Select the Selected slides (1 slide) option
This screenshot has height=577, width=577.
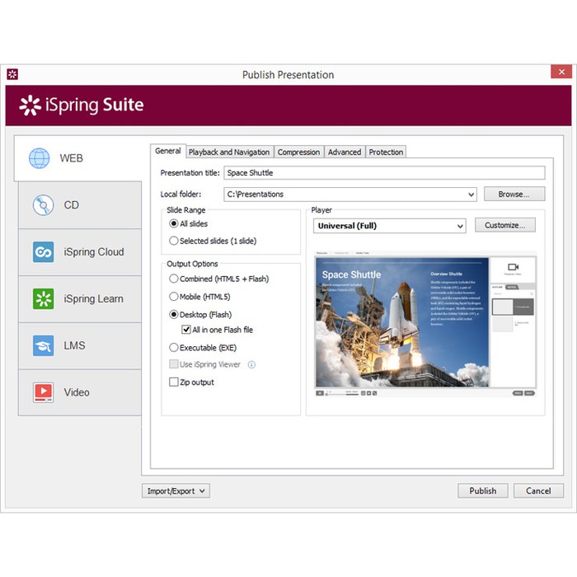point(173,241)
